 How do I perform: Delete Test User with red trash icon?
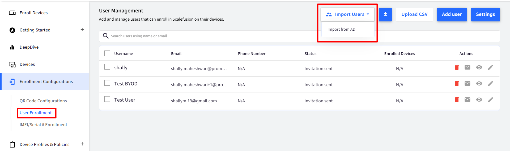[457, 100]
